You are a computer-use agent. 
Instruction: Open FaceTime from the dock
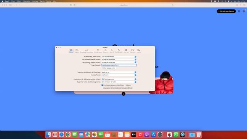[101, 135]
